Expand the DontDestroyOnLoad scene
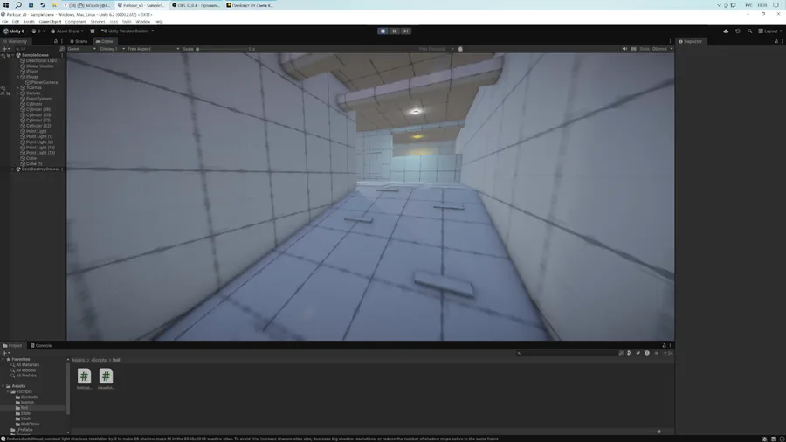This screenshot has width=786, height=442. (x=13, y=169)
